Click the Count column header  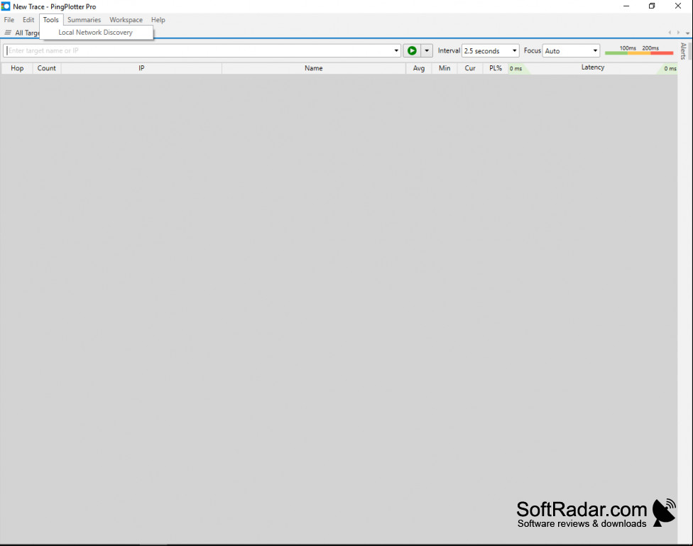tap(46, 68)
